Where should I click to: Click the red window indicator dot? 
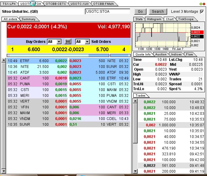point(204,4)
